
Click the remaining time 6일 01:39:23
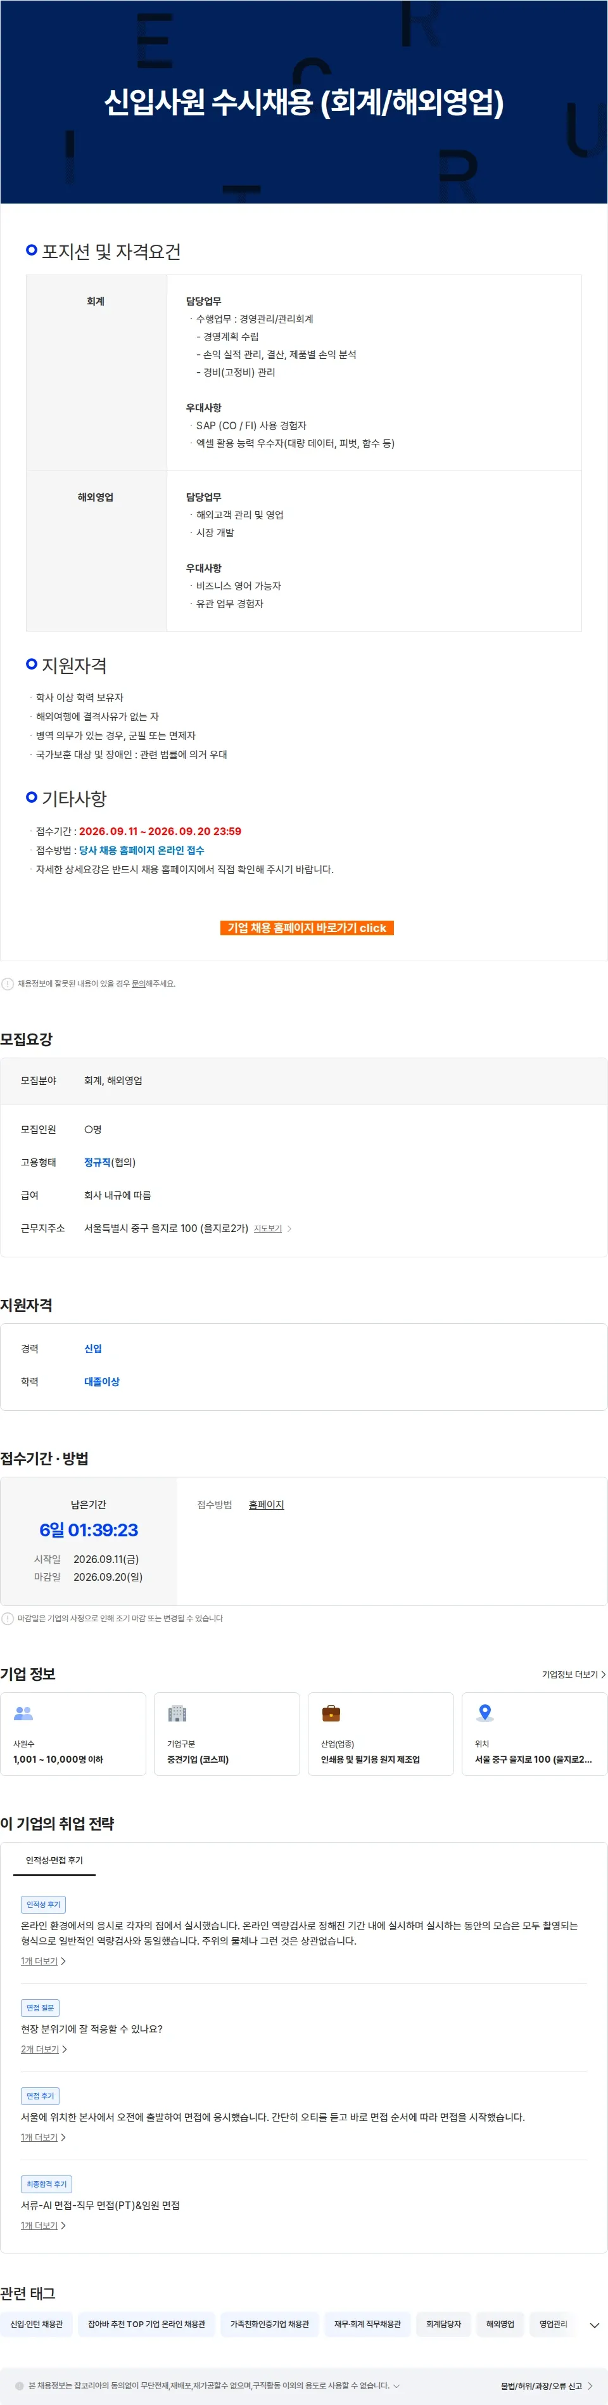pyautogui.click(x=89, y=1529)
